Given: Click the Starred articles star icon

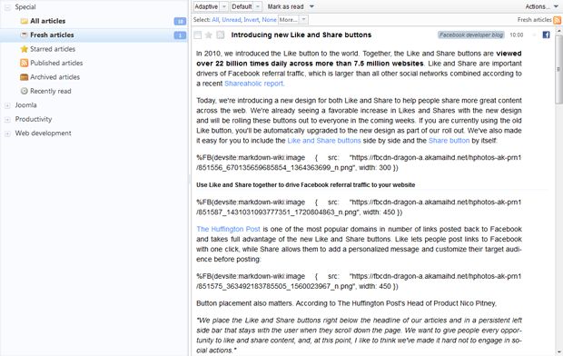Looking at the screenshot, I should 24,49.
